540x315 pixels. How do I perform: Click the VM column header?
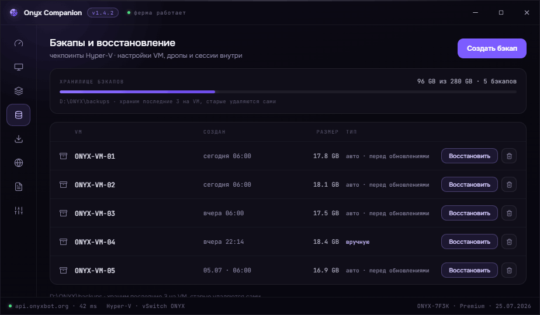pyautogui.click(x=78, y=132)
